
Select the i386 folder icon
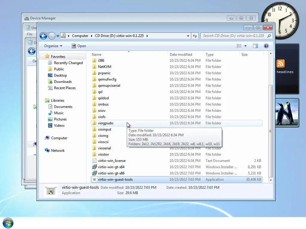[94, 61]
